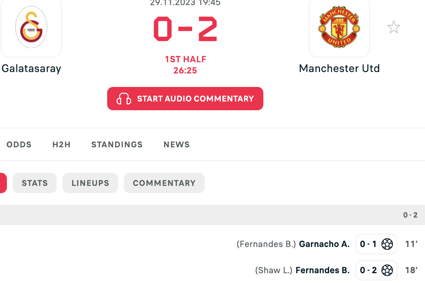Go to the NEWS tab

coord(177,145)
